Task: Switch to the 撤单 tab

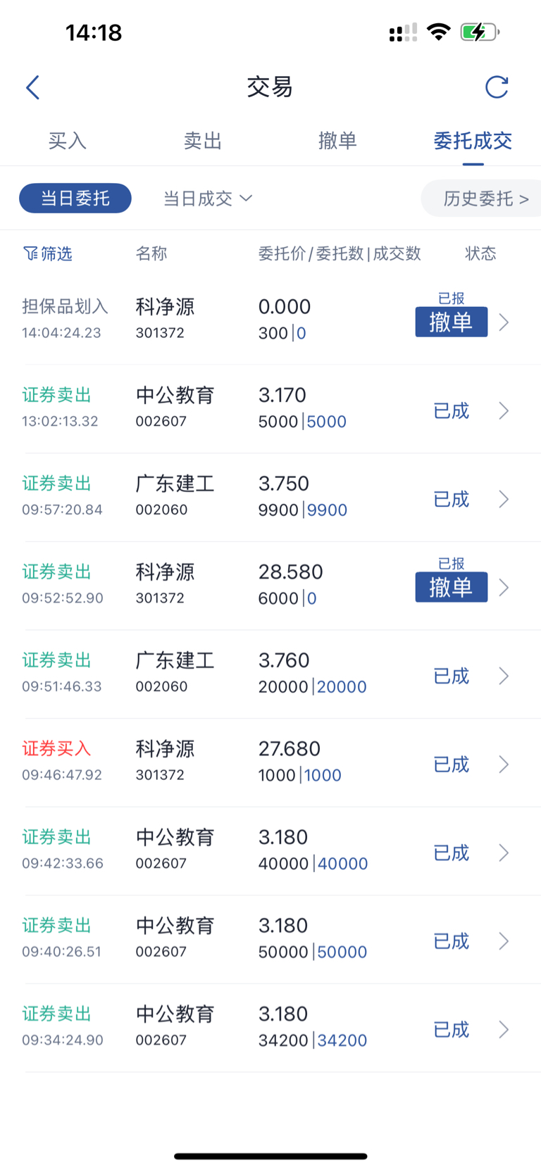Action: [x=337, y=141]
